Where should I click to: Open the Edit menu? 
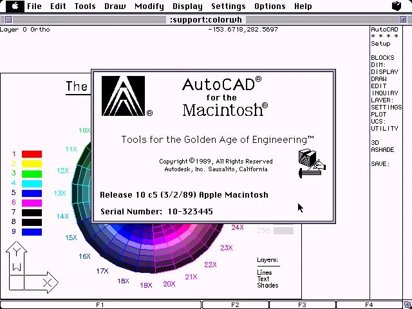coord(58,6)
